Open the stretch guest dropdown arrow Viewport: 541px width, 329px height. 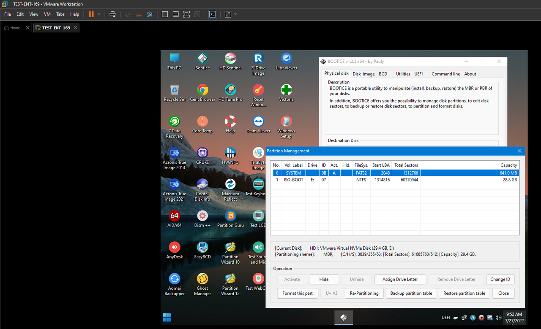(235, 14)
